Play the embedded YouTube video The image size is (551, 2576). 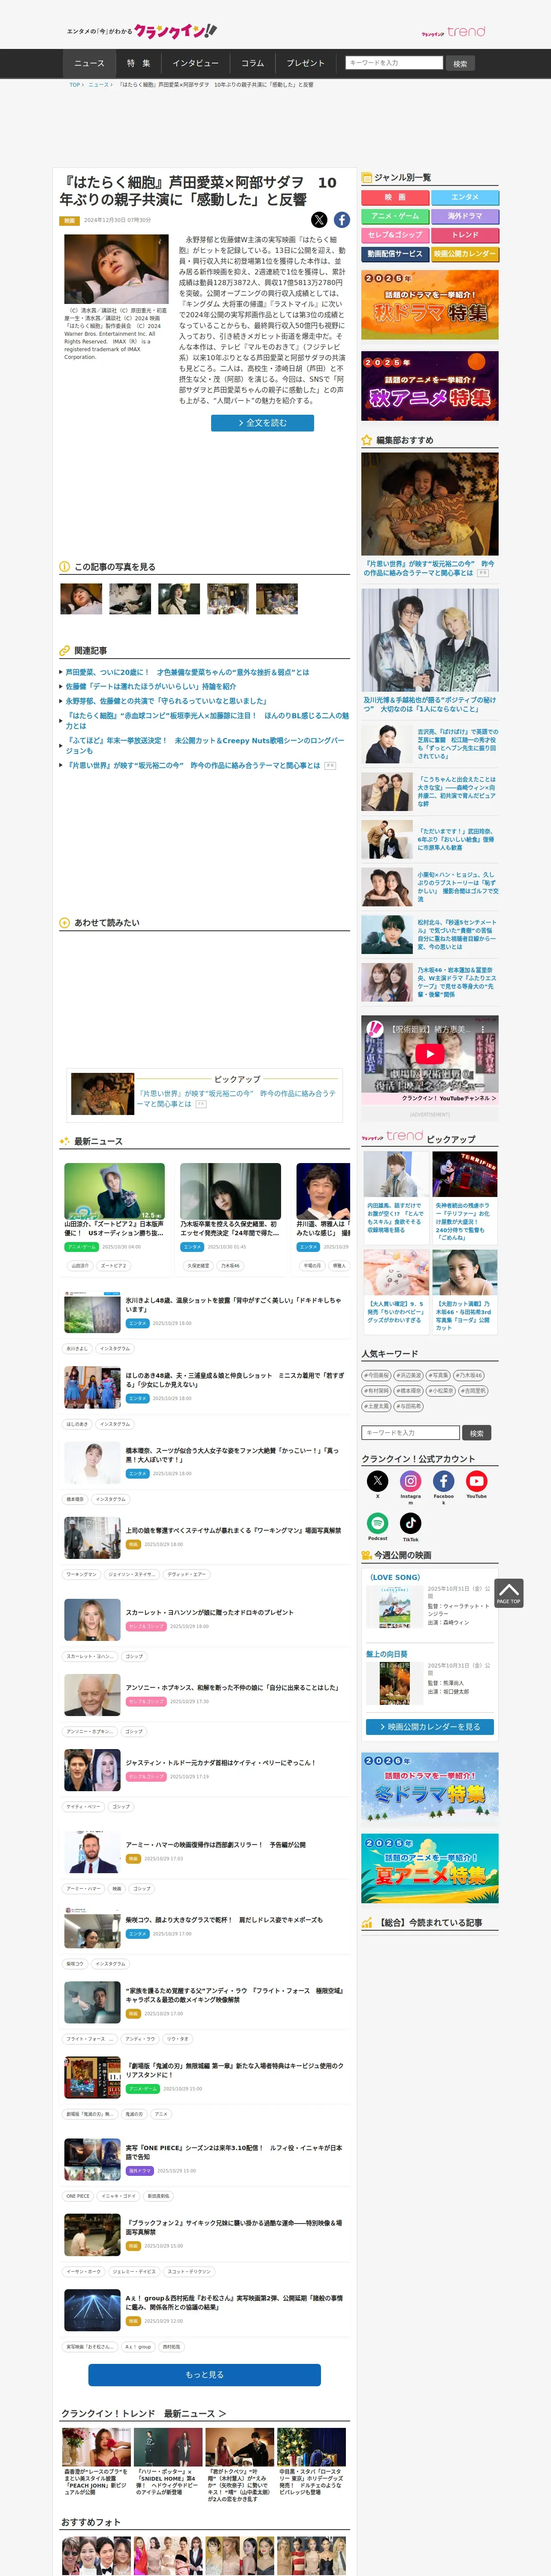(430, 1054)
